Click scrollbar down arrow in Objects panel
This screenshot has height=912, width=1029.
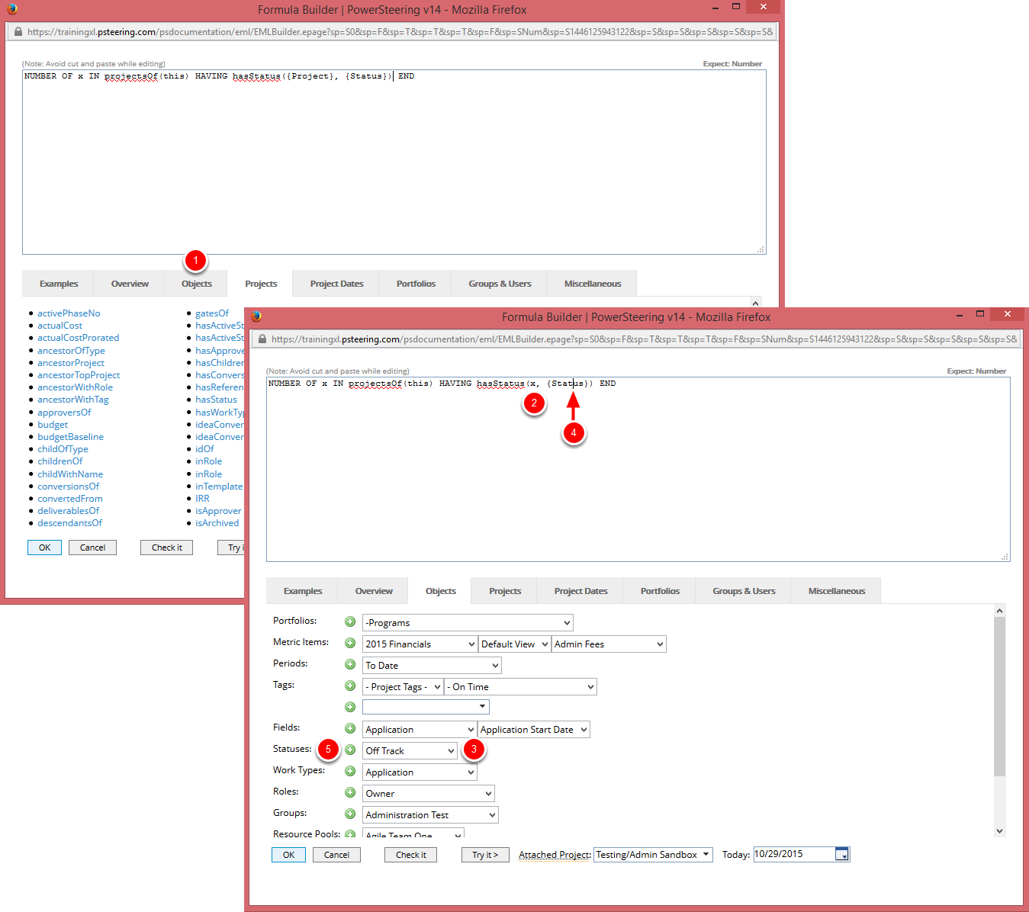999,831
